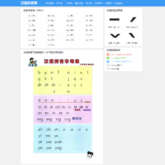Open the Zz letter button
Screen dimensions: 165x165
[x=51, y=45]
